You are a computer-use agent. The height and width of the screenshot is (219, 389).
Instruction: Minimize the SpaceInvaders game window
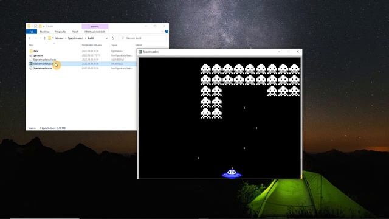[x=279, y=52]
